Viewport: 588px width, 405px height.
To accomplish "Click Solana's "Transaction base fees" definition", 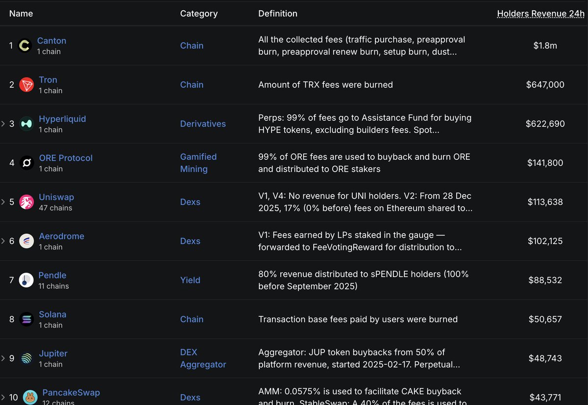I will point(358,319).
